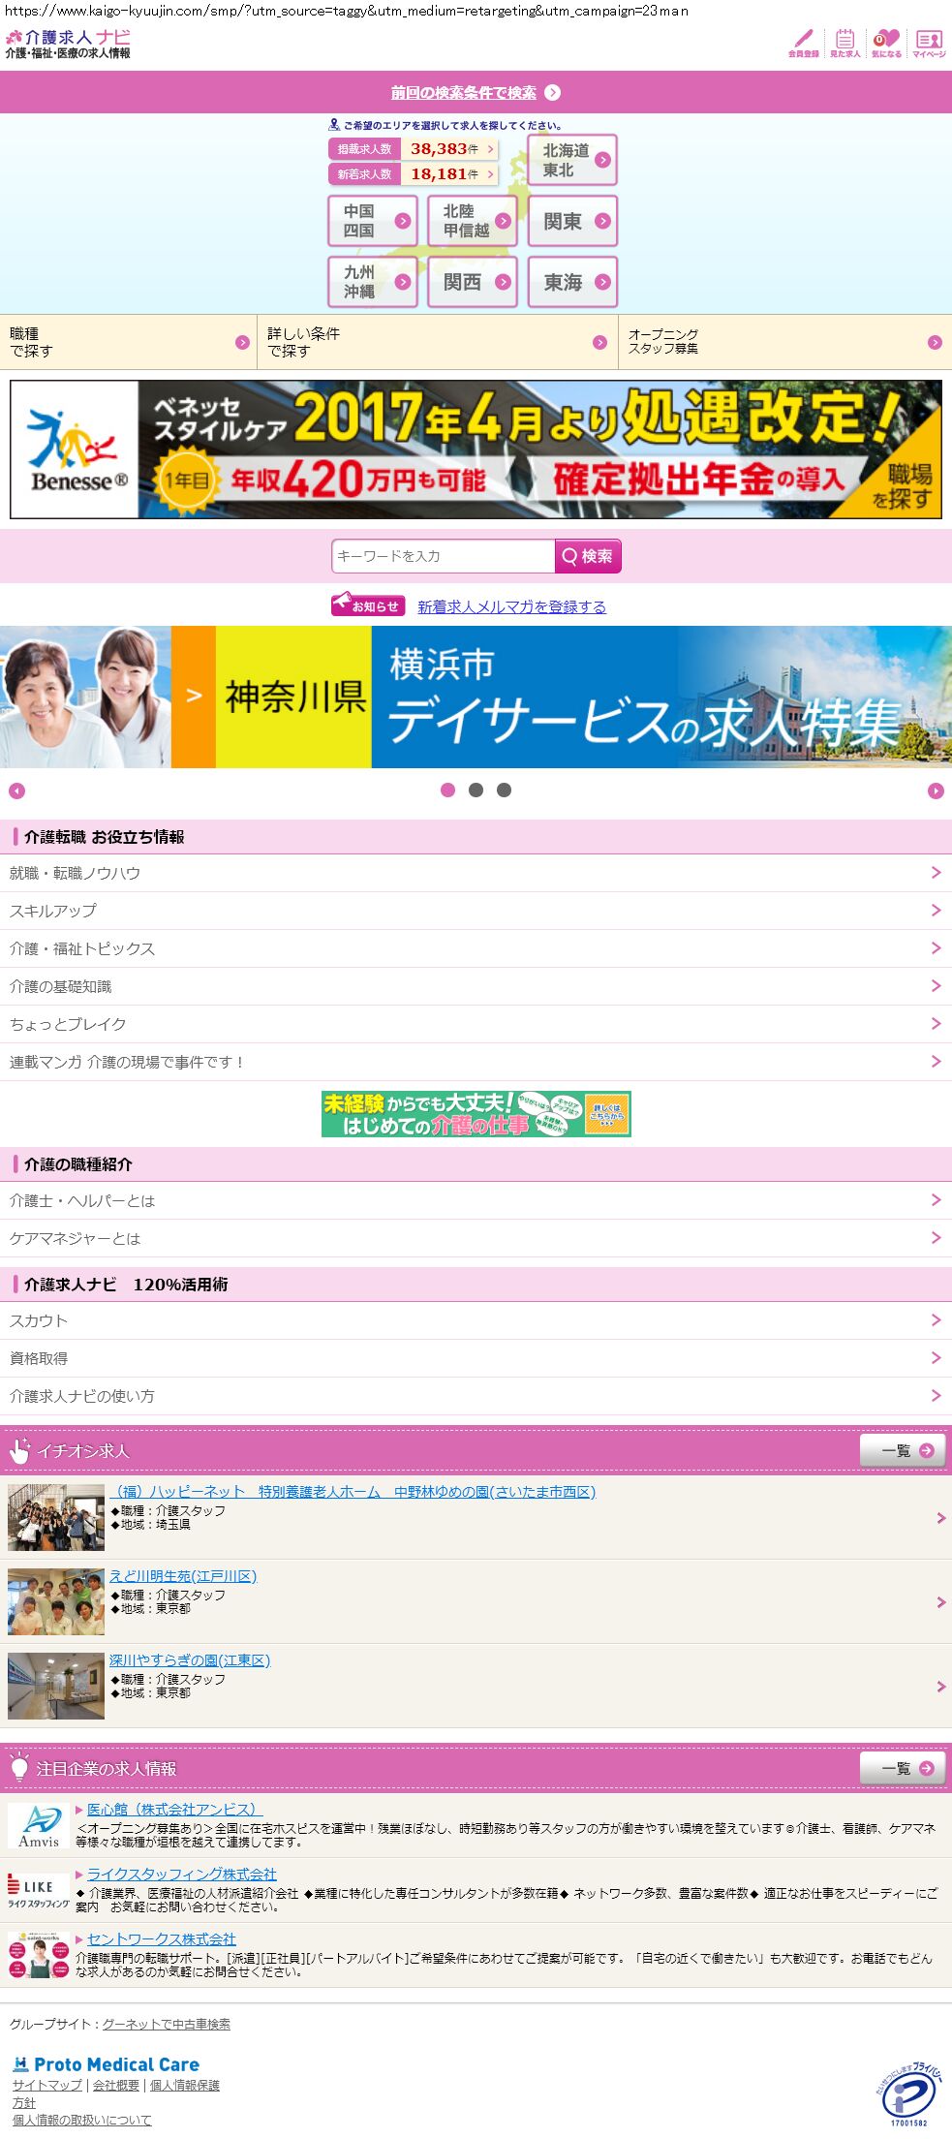Viewport: 952px width, 2139px height.
Task: Open セントワークス株式会社 link
Action: [x=162, y=1938]
